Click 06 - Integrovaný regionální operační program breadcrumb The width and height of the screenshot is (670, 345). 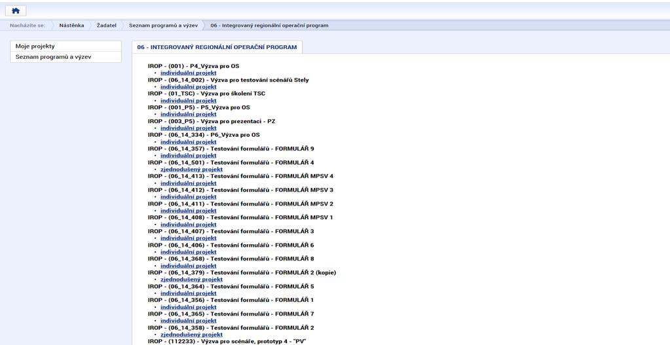click(269, 26)
